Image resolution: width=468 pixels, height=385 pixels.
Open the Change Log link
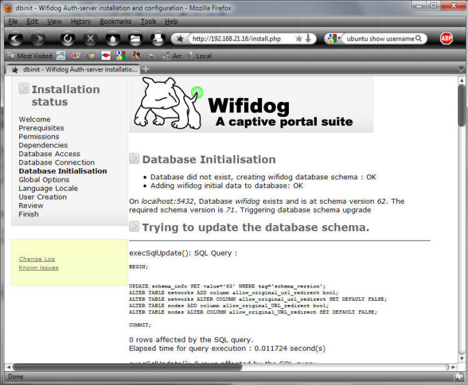tap(37, 259)
